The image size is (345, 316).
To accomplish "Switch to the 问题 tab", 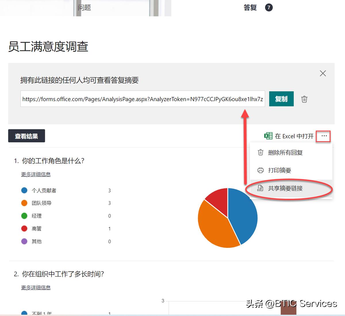I will click(85, 7).
